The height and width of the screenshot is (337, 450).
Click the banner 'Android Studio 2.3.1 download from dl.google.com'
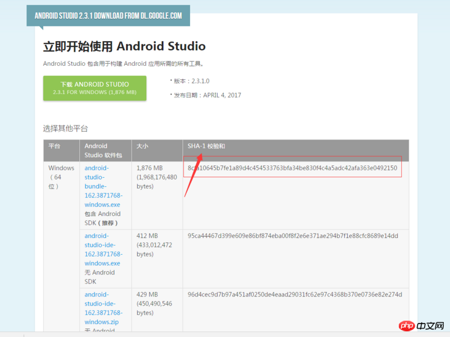(x=108, y=16)
